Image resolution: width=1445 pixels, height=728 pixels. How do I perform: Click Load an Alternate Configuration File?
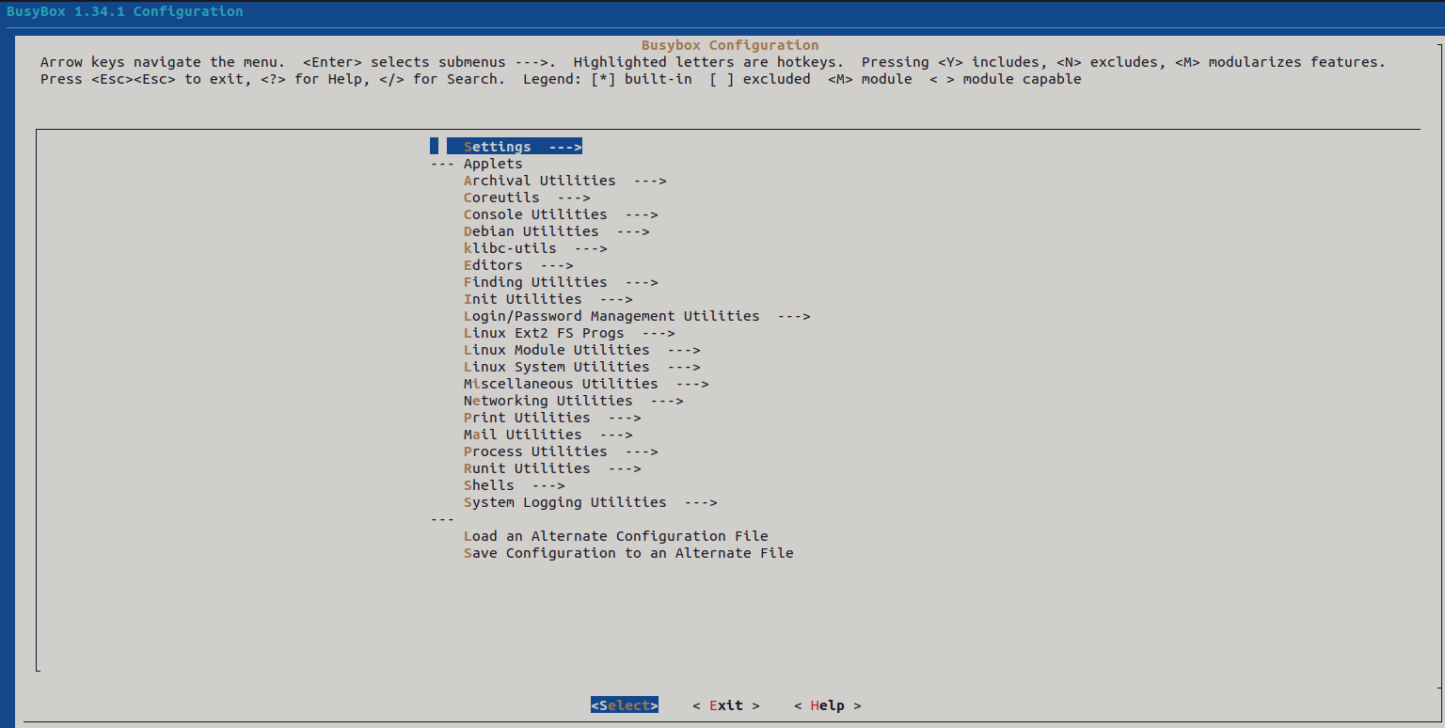pos(615,536)
